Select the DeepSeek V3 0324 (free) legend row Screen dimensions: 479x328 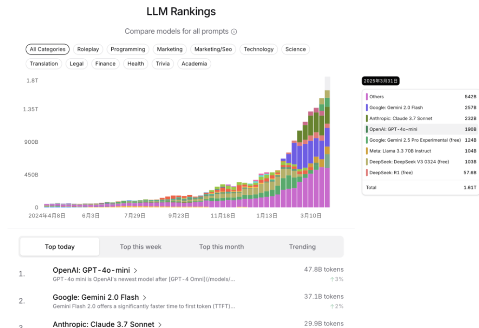coord(421,162)
